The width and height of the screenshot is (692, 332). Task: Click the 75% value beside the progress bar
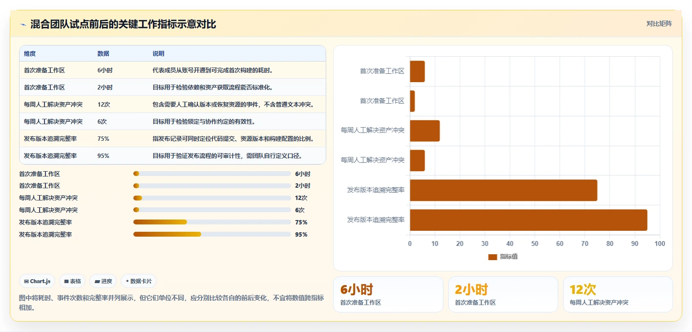tap(301, 222)
